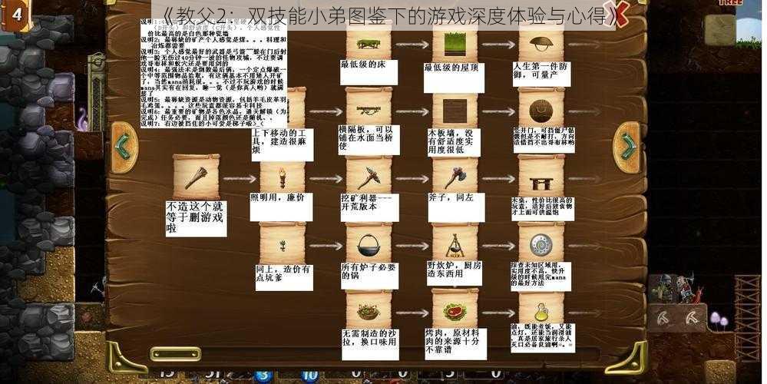Click the label 斧子，同左

456,207
